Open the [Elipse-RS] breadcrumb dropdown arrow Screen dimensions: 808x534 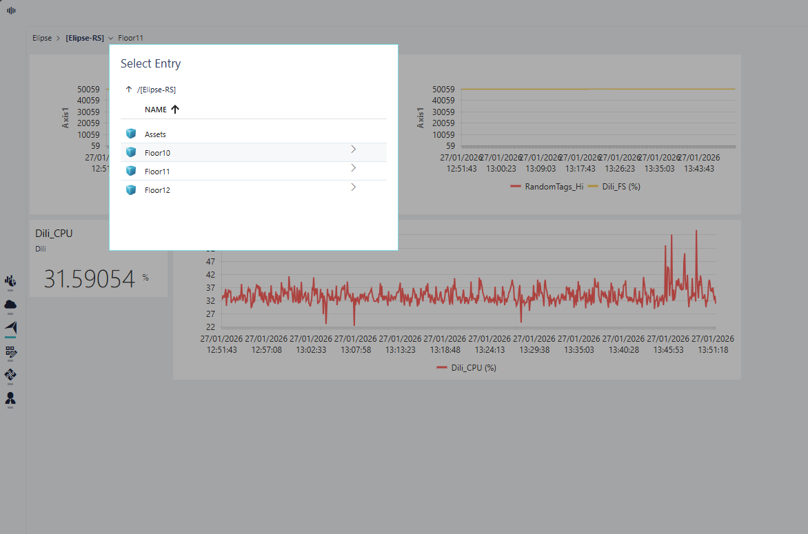[111, 39]
